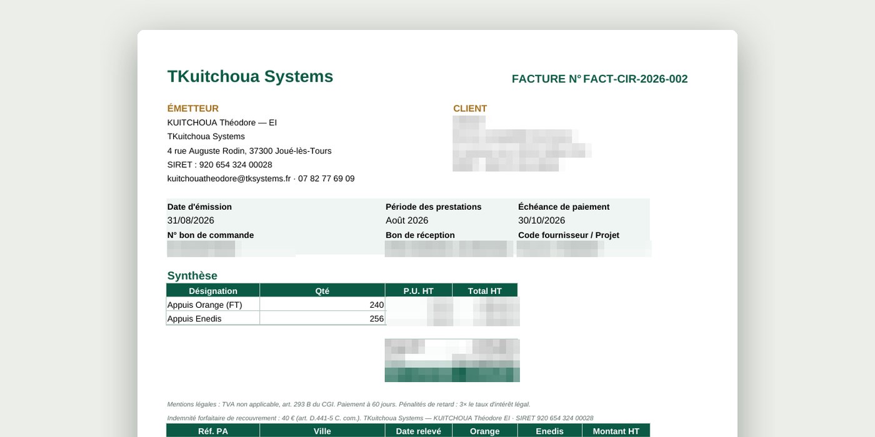The height and width of the screenshot is (437, 875).
Task: Click the "Date relevé" column header
Action: 419,431
